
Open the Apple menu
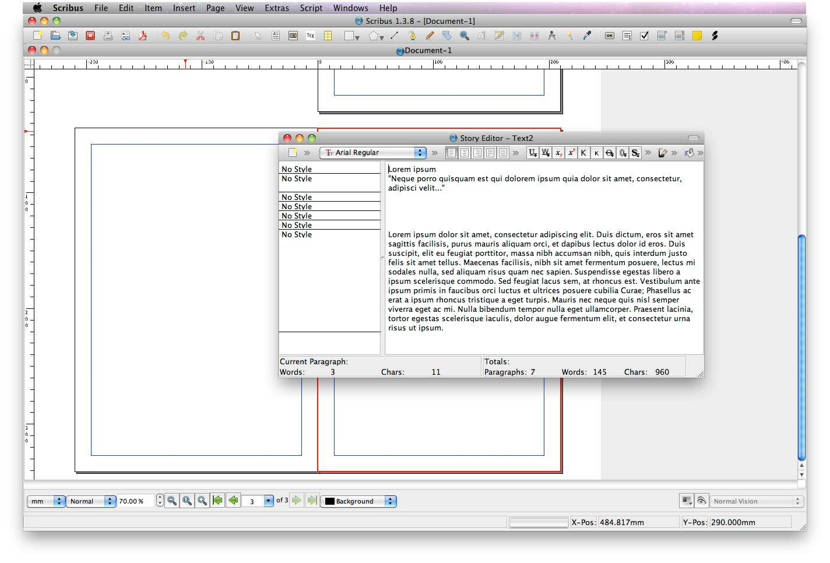[x=38, y=8]
